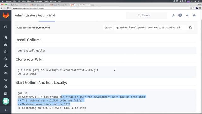Click the 'Maximum connections set to 1024' line

pyautogui.click(x=44, y=104)
